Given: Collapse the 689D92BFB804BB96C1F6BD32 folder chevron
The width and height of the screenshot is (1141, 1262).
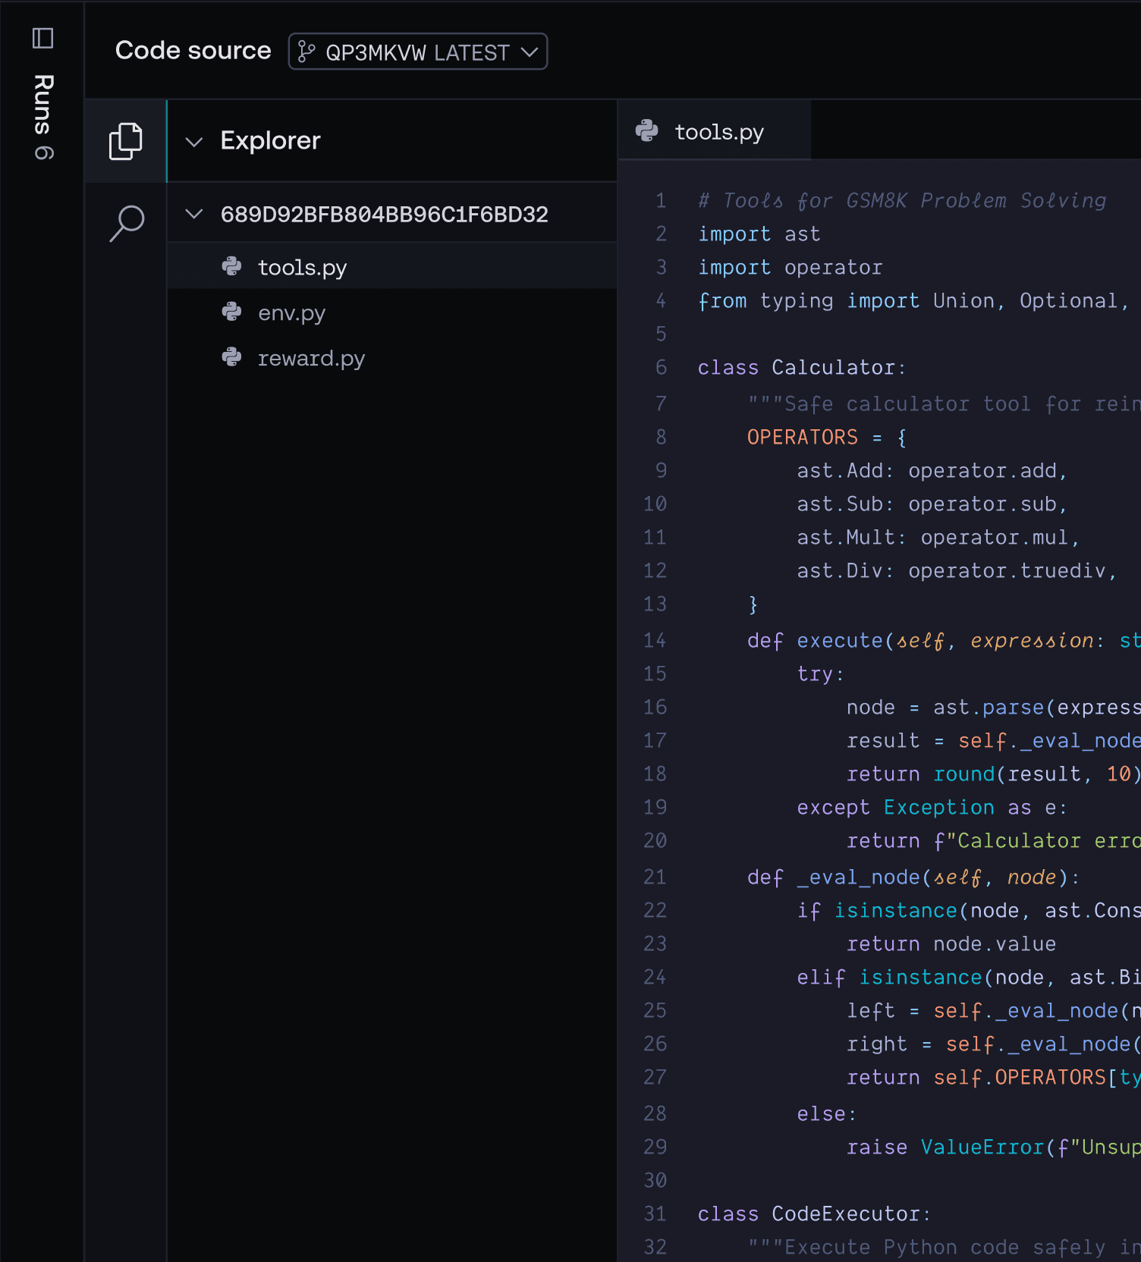Looking at the screenshot, I should 194,215.
